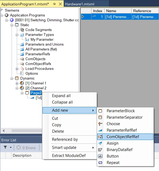Click the ParameterBlock icon in submenu
This screenshot has height=171, width=159.
(100, 111)
